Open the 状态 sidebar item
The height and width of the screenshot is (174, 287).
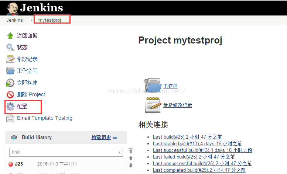(x=22, y=47)
